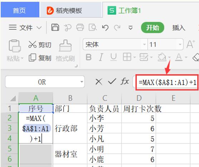
Task: Click merged cell 器材室
Action: click(70, 154)
